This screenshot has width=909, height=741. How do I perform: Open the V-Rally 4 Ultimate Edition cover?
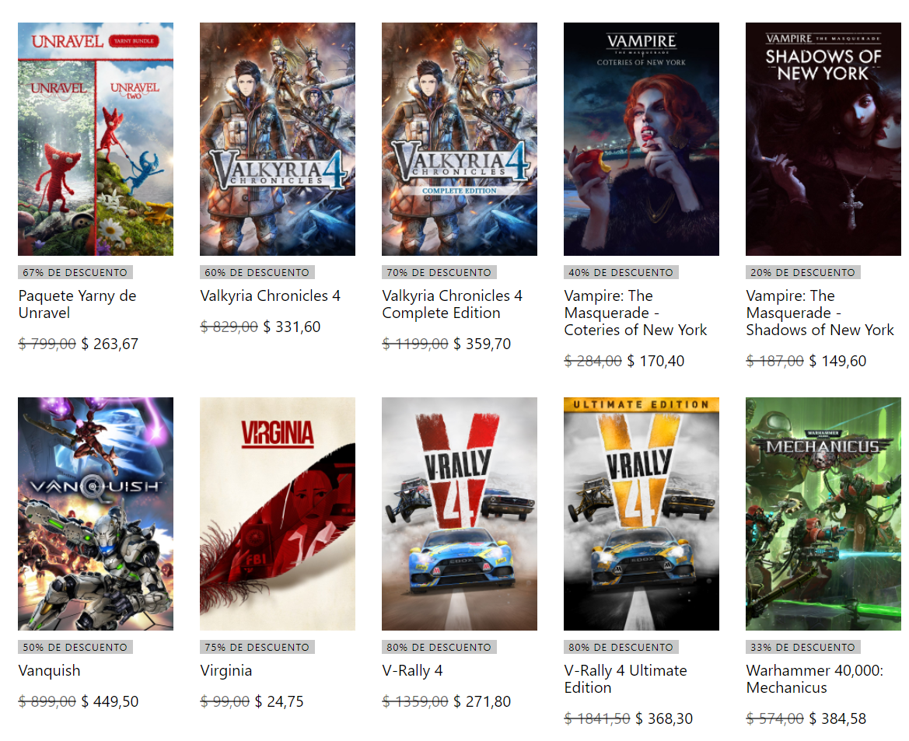[x=642, y=514]
